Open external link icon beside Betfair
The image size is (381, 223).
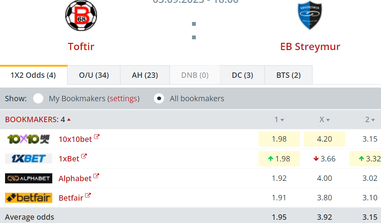pos(88,196)
